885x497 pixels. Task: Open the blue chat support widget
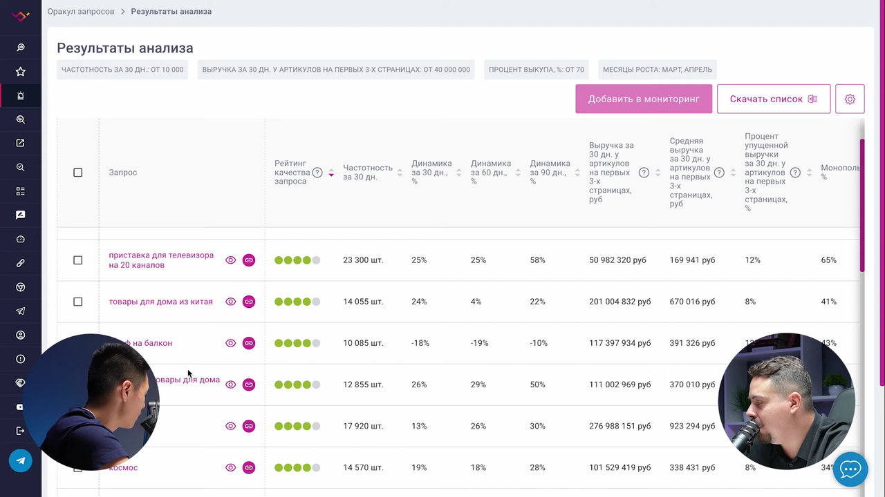850,470
